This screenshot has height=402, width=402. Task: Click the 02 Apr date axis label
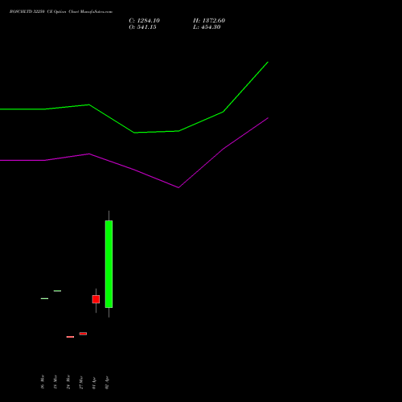(x=107, y=384)
